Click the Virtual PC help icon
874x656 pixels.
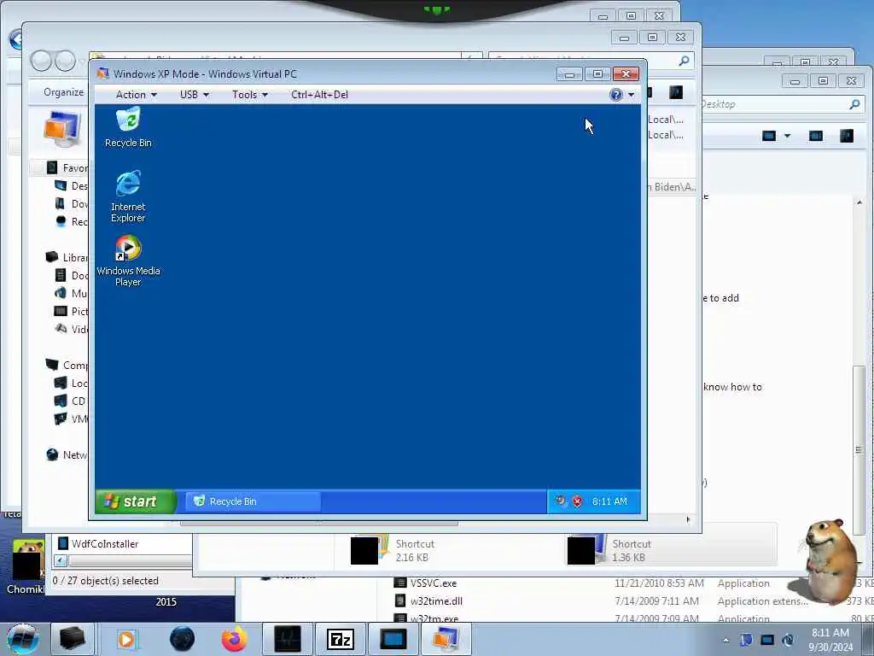tap(616, 95)
